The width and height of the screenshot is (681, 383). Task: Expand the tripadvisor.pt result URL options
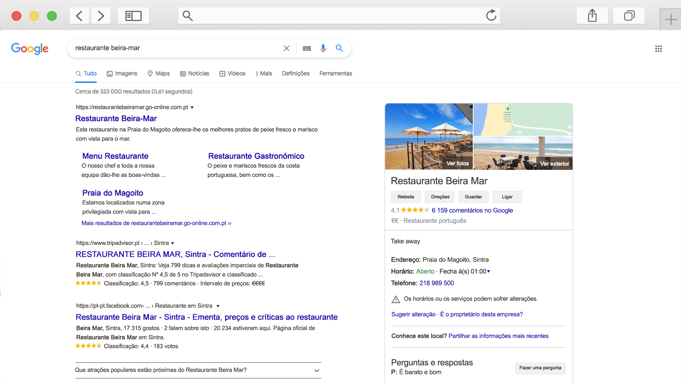tap(173, 243)
